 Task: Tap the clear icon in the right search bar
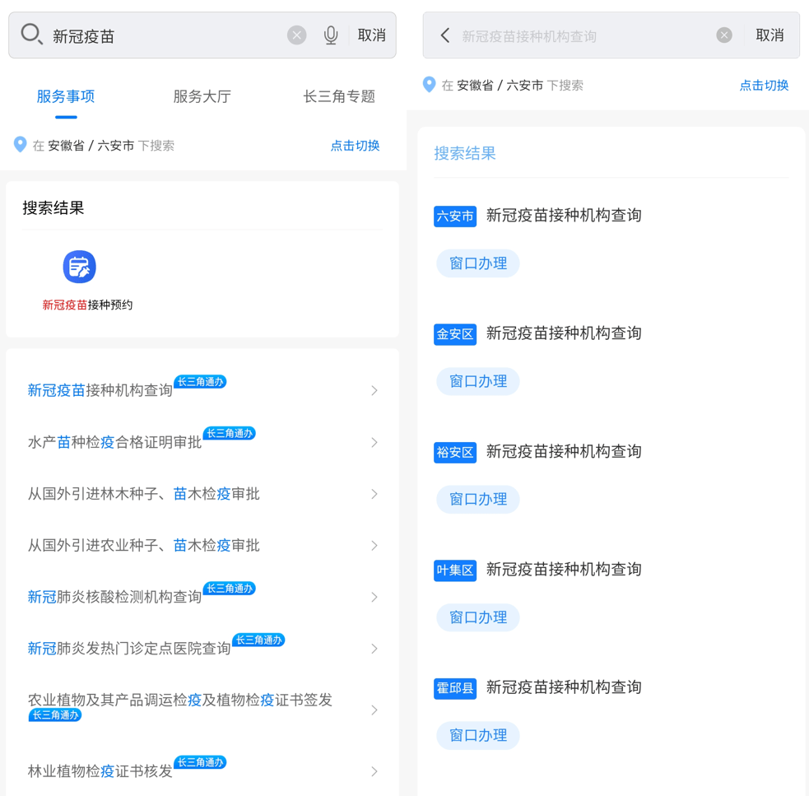(x=723, y=35)
